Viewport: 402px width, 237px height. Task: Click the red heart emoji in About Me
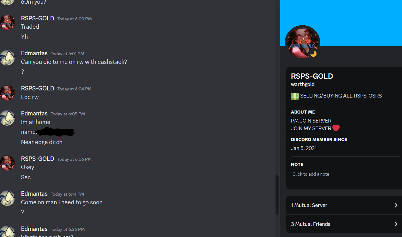(x=336, y=128)
